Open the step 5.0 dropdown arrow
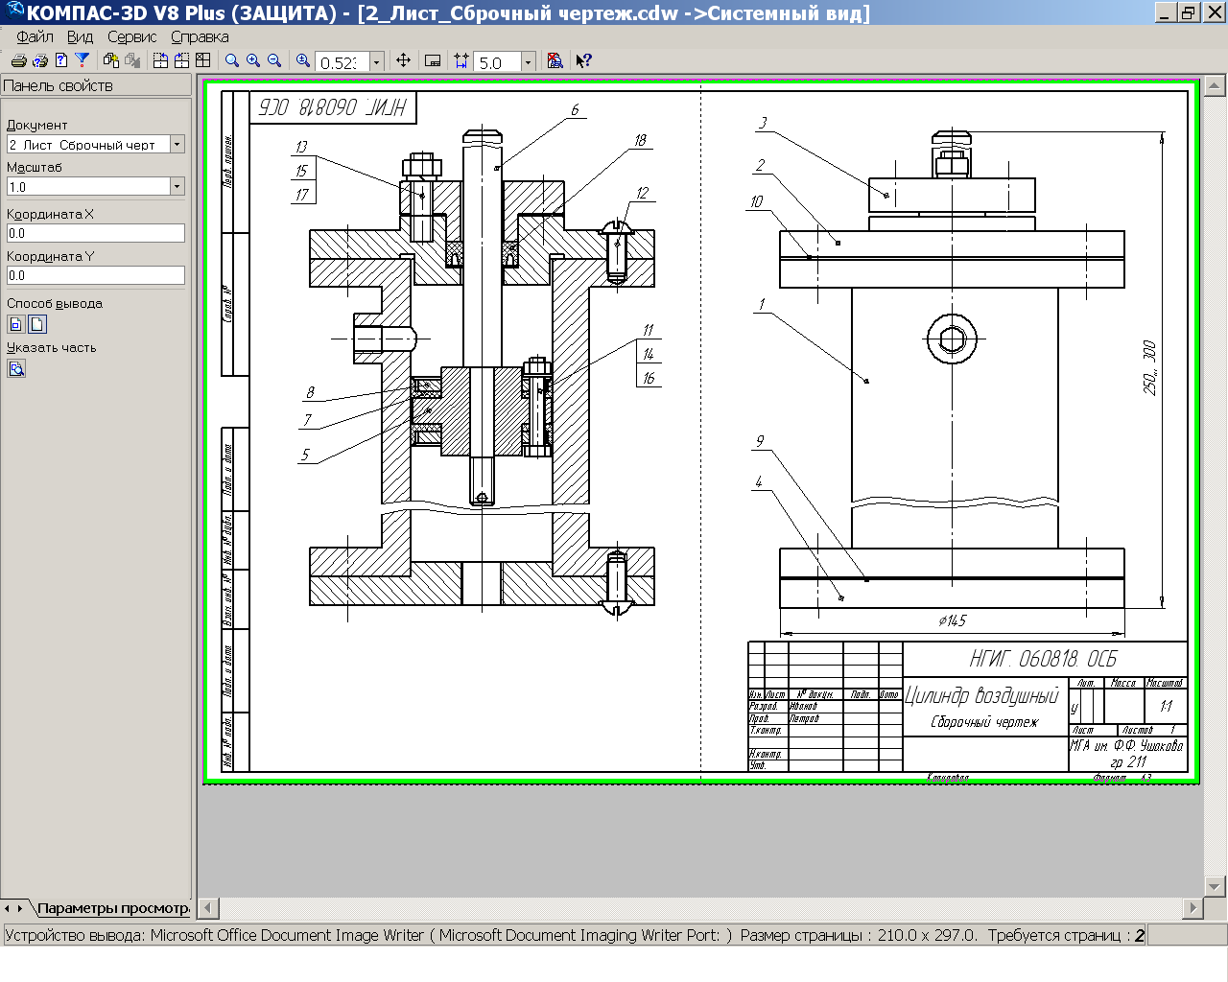Screen dimensions: 1228x982 pos(528,61)
